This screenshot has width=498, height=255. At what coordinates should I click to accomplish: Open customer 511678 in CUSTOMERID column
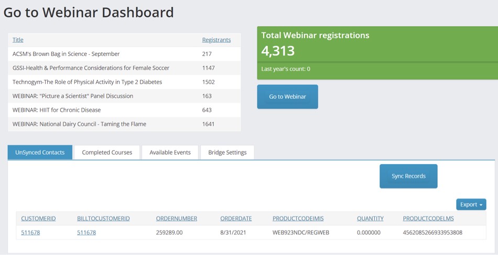click(x=30, y=233)
